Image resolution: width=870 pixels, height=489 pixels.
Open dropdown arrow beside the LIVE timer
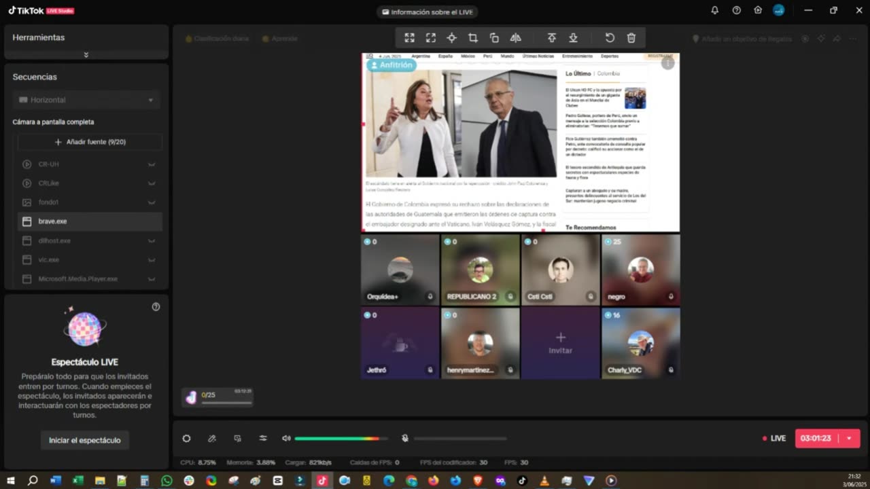(849, 439)
